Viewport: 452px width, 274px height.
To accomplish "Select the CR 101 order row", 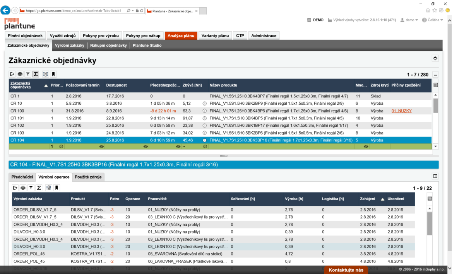I will pos(116,118).
